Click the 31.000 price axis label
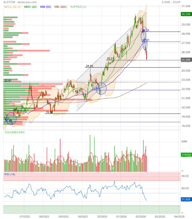This screenshot has width=192, height=219. coord(186,6)
